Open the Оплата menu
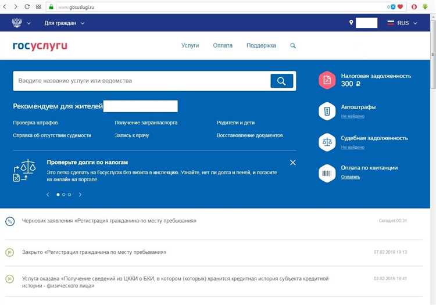Image resolution: width=436 pixels, height=305 pixels. click(223, 45)
